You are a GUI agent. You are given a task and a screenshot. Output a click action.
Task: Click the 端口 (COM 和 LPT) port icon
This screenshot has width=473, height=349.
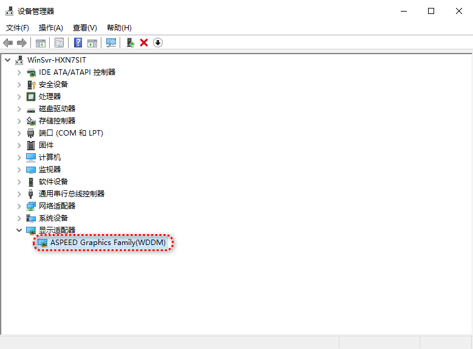click(x=31, y=133)
